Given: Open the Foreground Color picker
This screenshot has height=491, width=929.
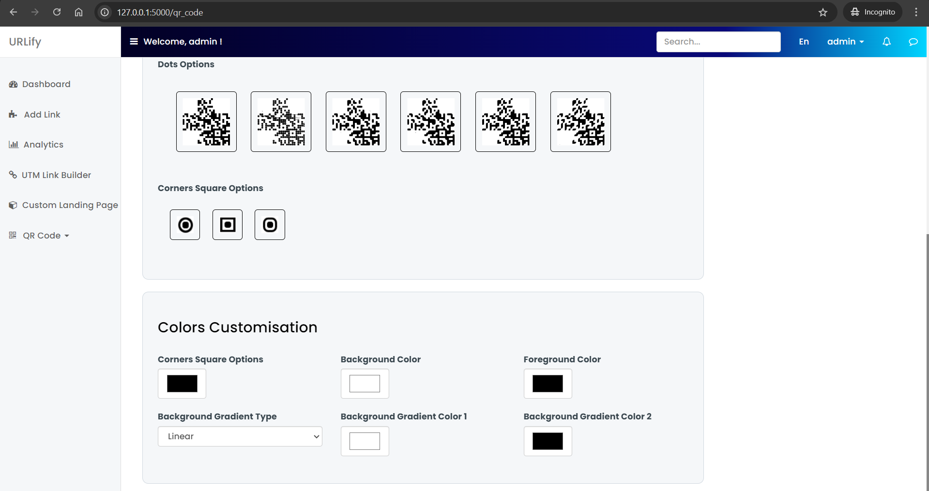Looking at the screenshot, I should pos(548,384).
